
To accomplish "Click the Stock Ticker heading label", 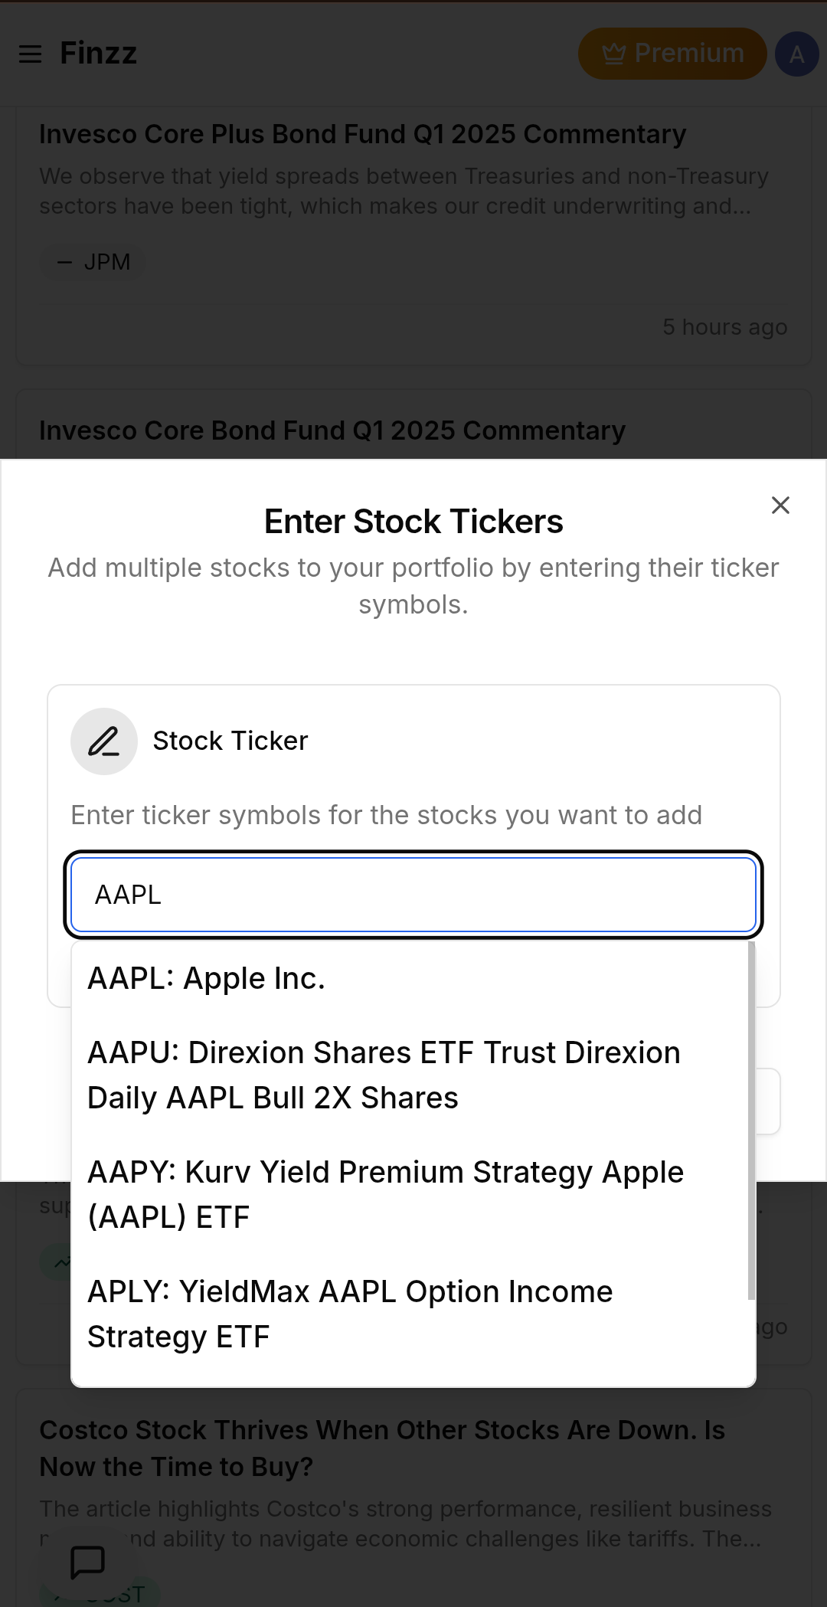I will (230, 741).
